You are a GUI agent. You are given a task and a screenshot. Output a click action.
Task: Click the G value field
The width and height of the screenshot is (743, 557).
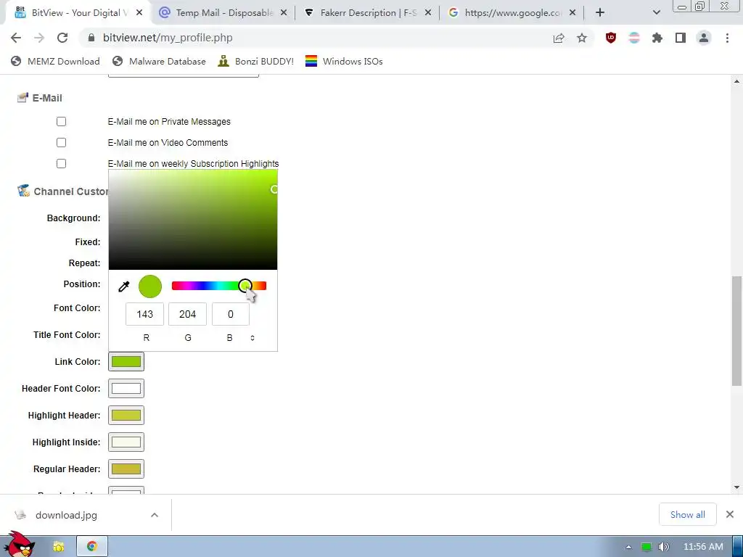188,314
